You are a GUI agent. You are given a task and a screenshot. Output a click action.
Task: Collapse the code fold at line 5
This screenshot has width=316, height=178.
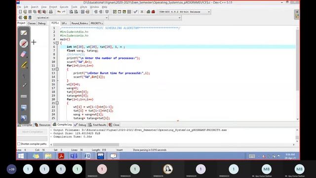pos(57,43)
